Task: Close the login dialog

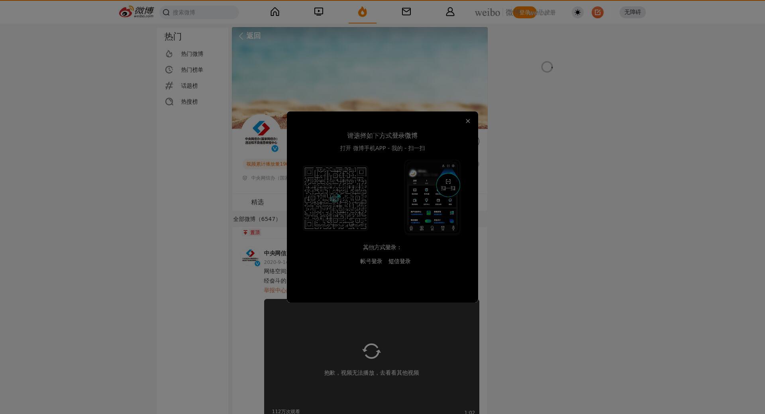Action: coord(468,121)
